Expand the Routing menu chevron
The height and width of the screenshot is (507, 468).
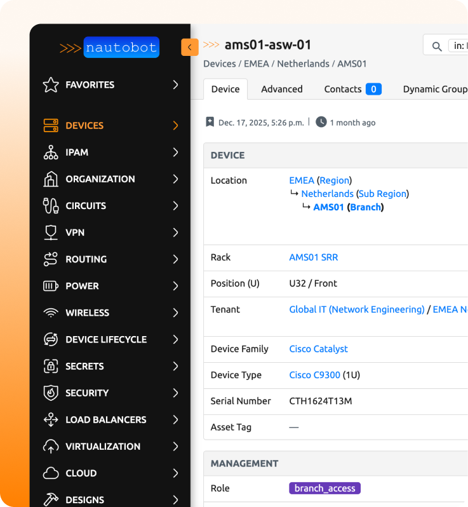[175, 259]
